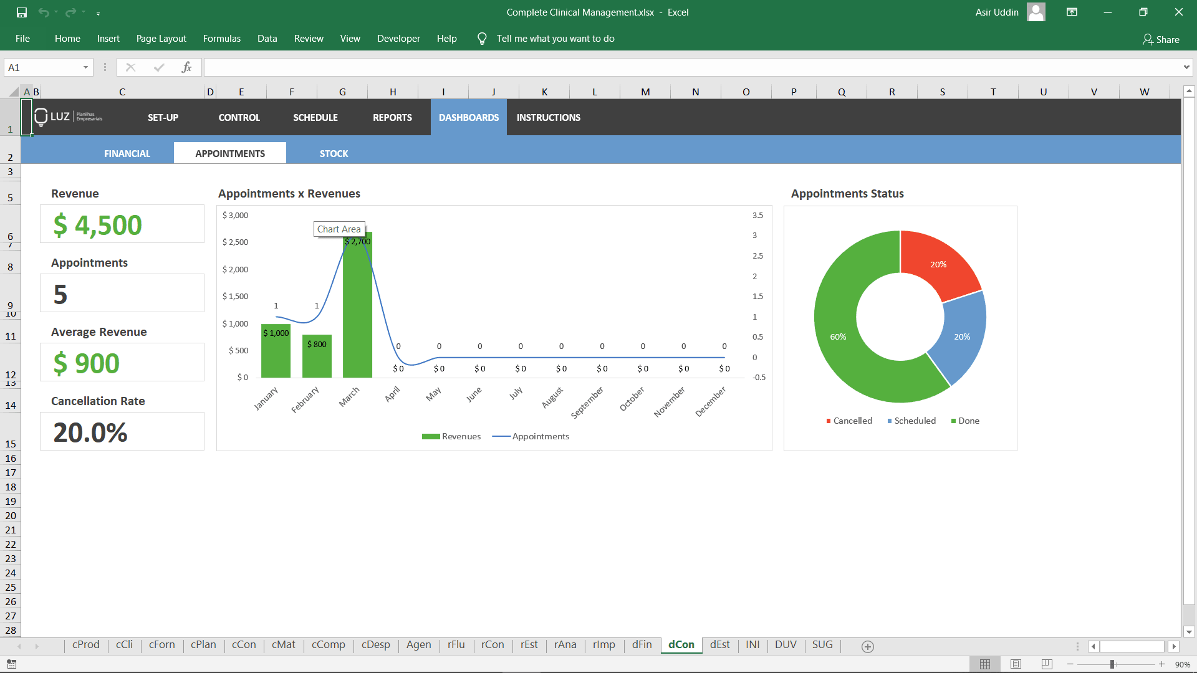Screen dimensions: 1197x673
Task: Open the Quick Access Toolbar customize dropdown
Action: click(98, 12)
